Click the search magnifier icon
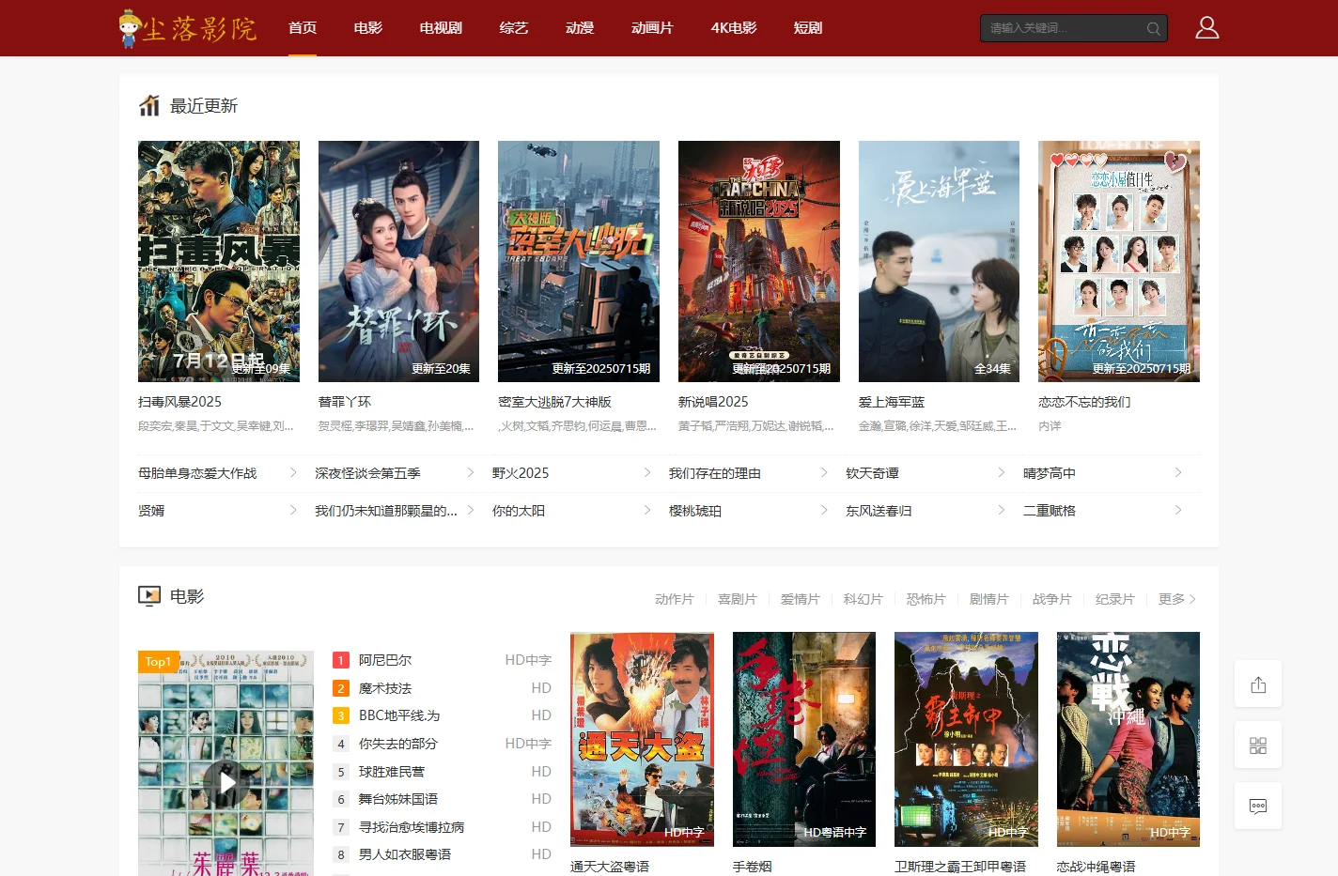This screenshot has width=1338, height=876. tap(1153, 28)
